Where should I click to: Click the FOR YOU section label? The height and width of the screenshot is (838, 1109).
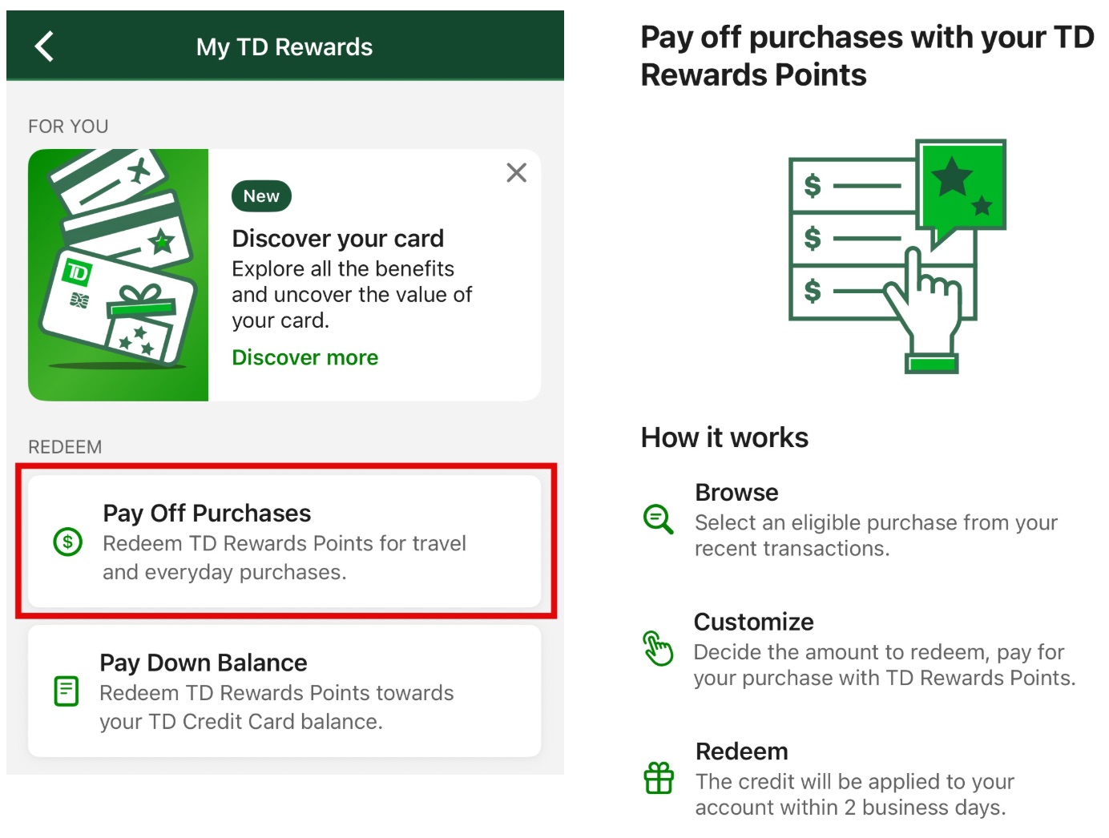[68, 126]
